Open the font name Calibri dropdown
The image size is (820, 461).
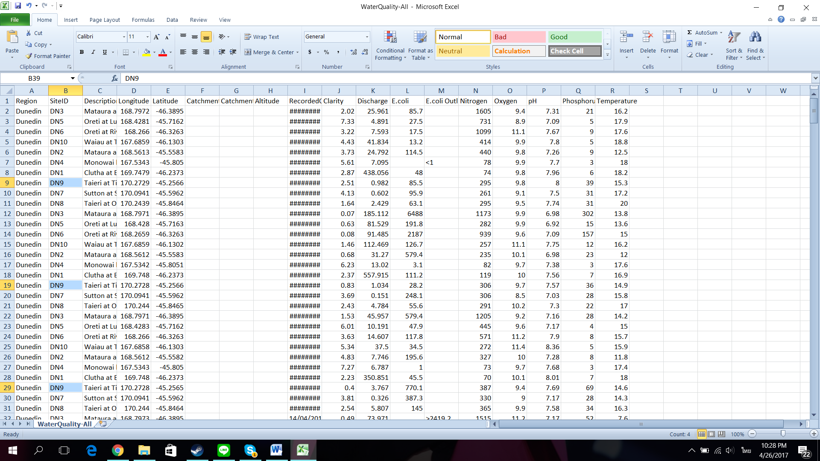[124, 37]
